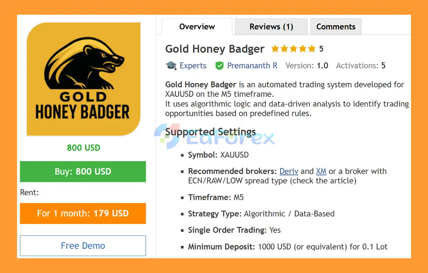The height and width of the screenshot is (273, 428).
Task: Click the Activations count text
Action: point(360,65)
